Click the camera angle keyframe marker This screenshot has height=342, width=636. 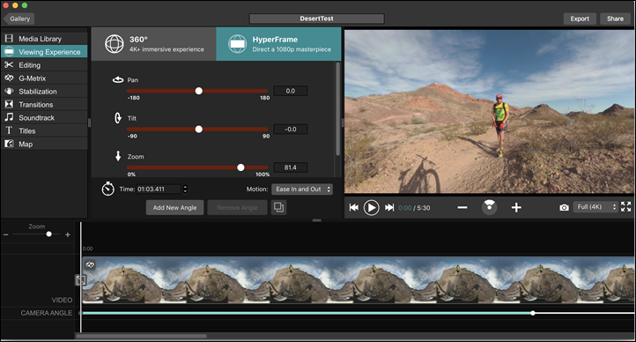tap(533, 313)
